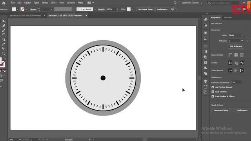Viewport: 251px width, 141px height.
Task: Open the File menu
Action: click(x=13, y=3)
